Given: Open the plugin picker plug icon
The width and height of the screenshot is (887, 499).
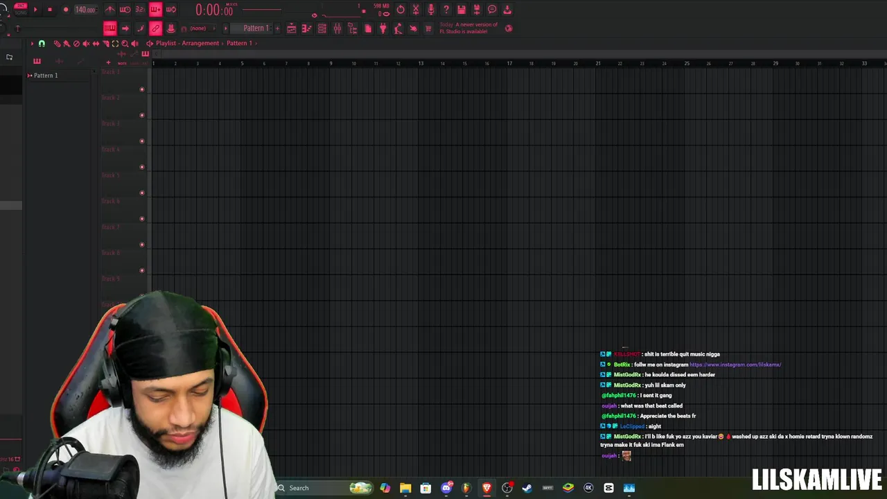Looking at the screenshot, I should (383, 28).
